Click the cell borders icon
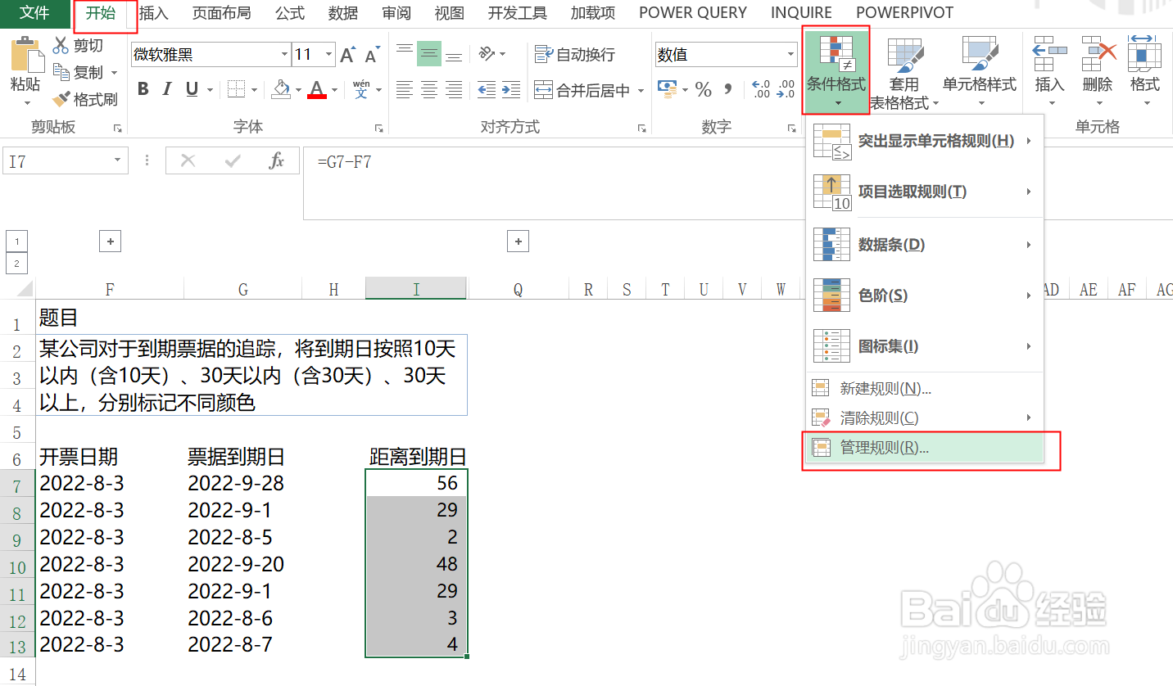This screenshot has height=686, width=1173. pyautogui.click(x=236, y=89)
